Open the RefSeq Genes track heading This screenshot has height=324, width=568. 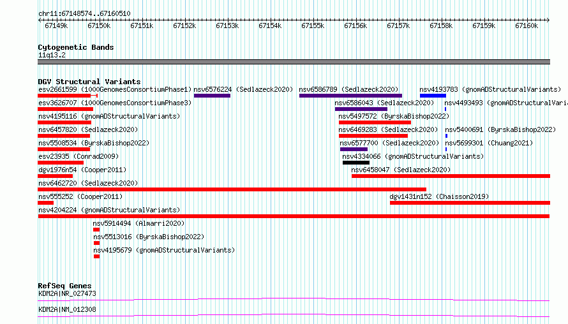(x=64, y=286)
